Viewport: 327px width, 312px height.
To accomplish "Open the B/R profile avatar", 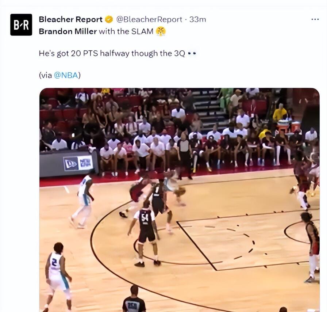I will [x=21, y=24].
